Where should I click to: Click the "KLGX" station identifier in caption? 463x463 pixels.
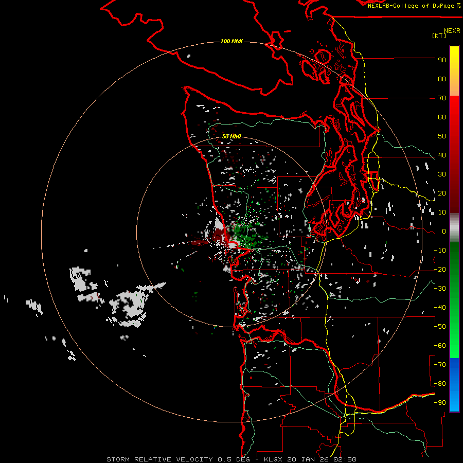pos(274,459)
